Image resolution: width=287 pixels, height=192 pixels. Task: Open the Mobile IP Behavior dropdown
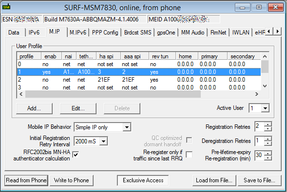pos(127,127)
